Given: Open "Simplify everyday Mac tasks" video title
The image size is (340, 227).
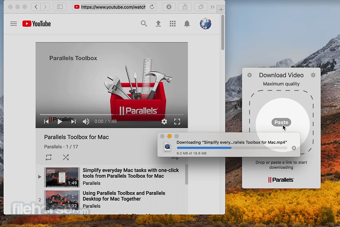Looking at the screenshot, I should [131, 173].
